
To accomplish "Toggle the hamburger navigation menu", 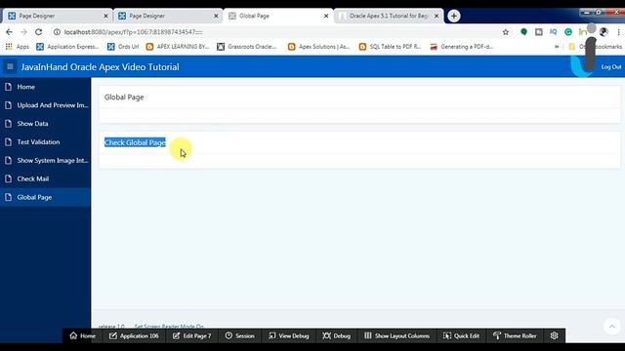I will (10, 66).
